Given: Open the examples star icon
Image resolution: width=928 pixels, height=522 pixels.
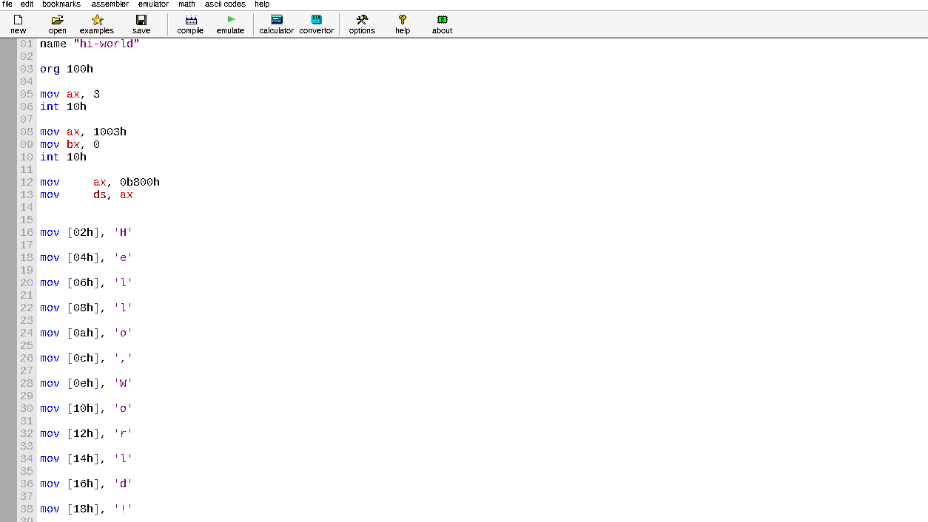Looking at the screenshot, I should pyautogui.click(x=97, y=20).
